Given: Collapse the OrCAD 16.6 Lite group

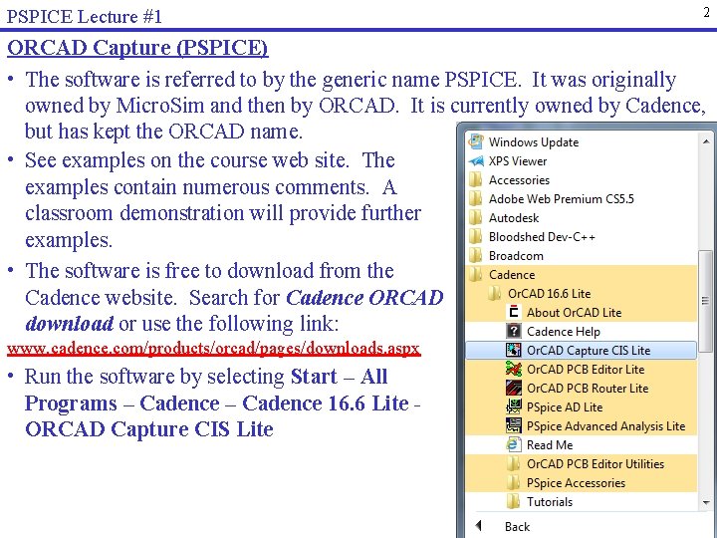Looking at the screenshot, I should tap(582, 293).
